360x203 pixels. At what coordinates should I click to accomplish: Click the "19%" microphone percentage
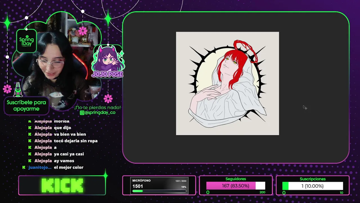point(184,187)
